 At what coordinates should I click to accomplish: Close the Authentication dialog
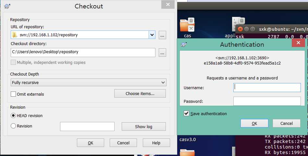click(298, 43)
